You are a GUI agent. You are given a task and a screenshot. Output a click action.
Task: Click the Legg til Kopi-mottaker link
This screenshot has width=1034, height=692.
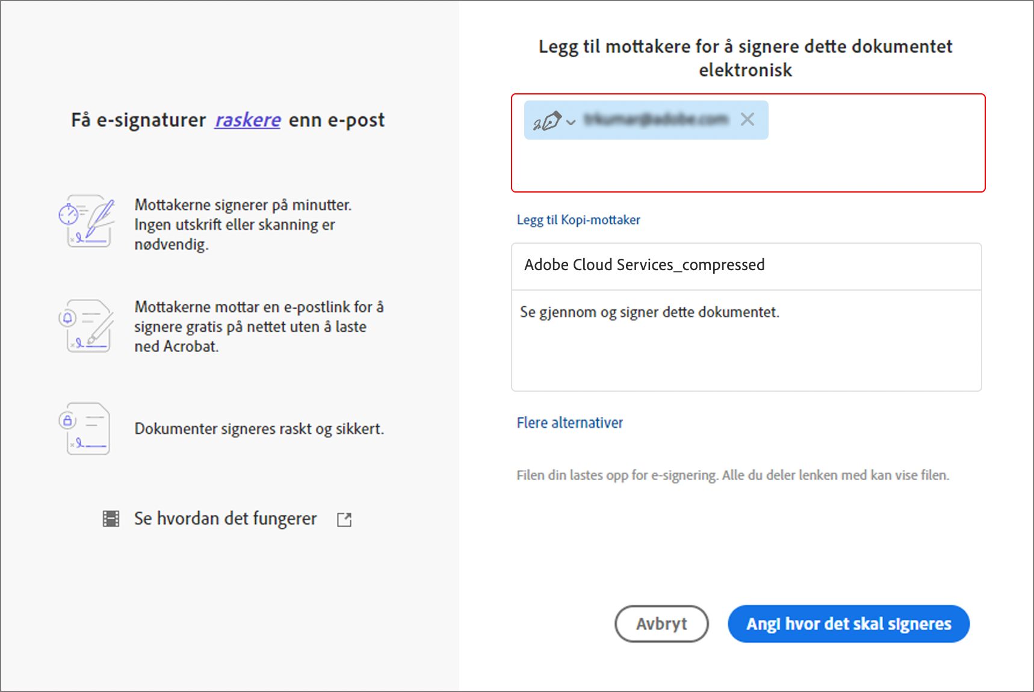click(578, 220)
